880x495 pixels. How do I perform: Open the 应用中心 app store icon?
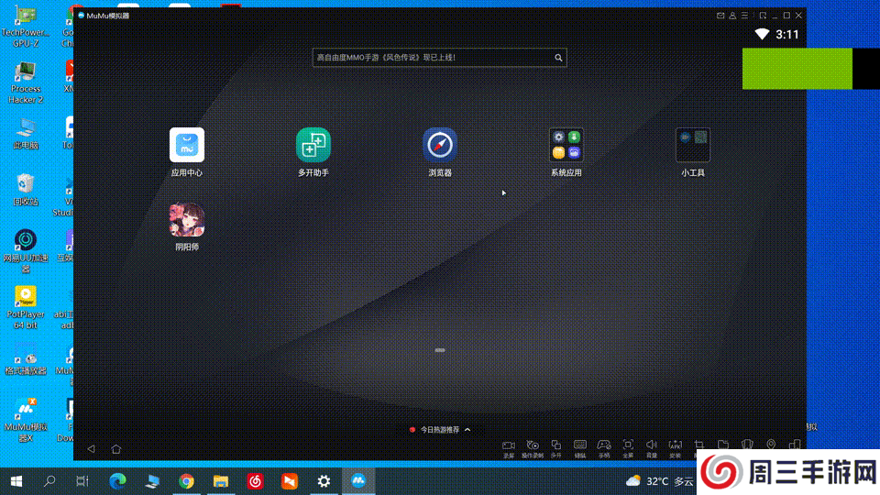click(186, 145)
